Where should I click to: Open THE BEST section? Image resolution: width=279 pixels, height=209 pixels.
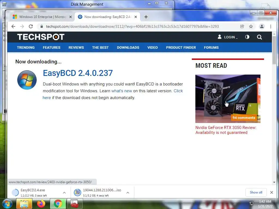100,47
